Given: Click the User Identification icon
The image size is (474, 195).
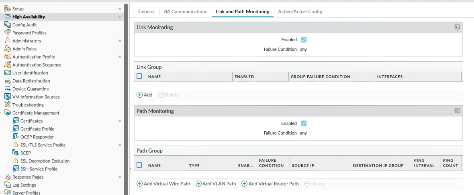Looking at the screenshot, I should pos(8,73).
